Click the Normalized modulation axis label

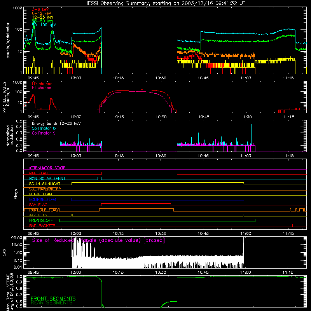click(10, 136)
